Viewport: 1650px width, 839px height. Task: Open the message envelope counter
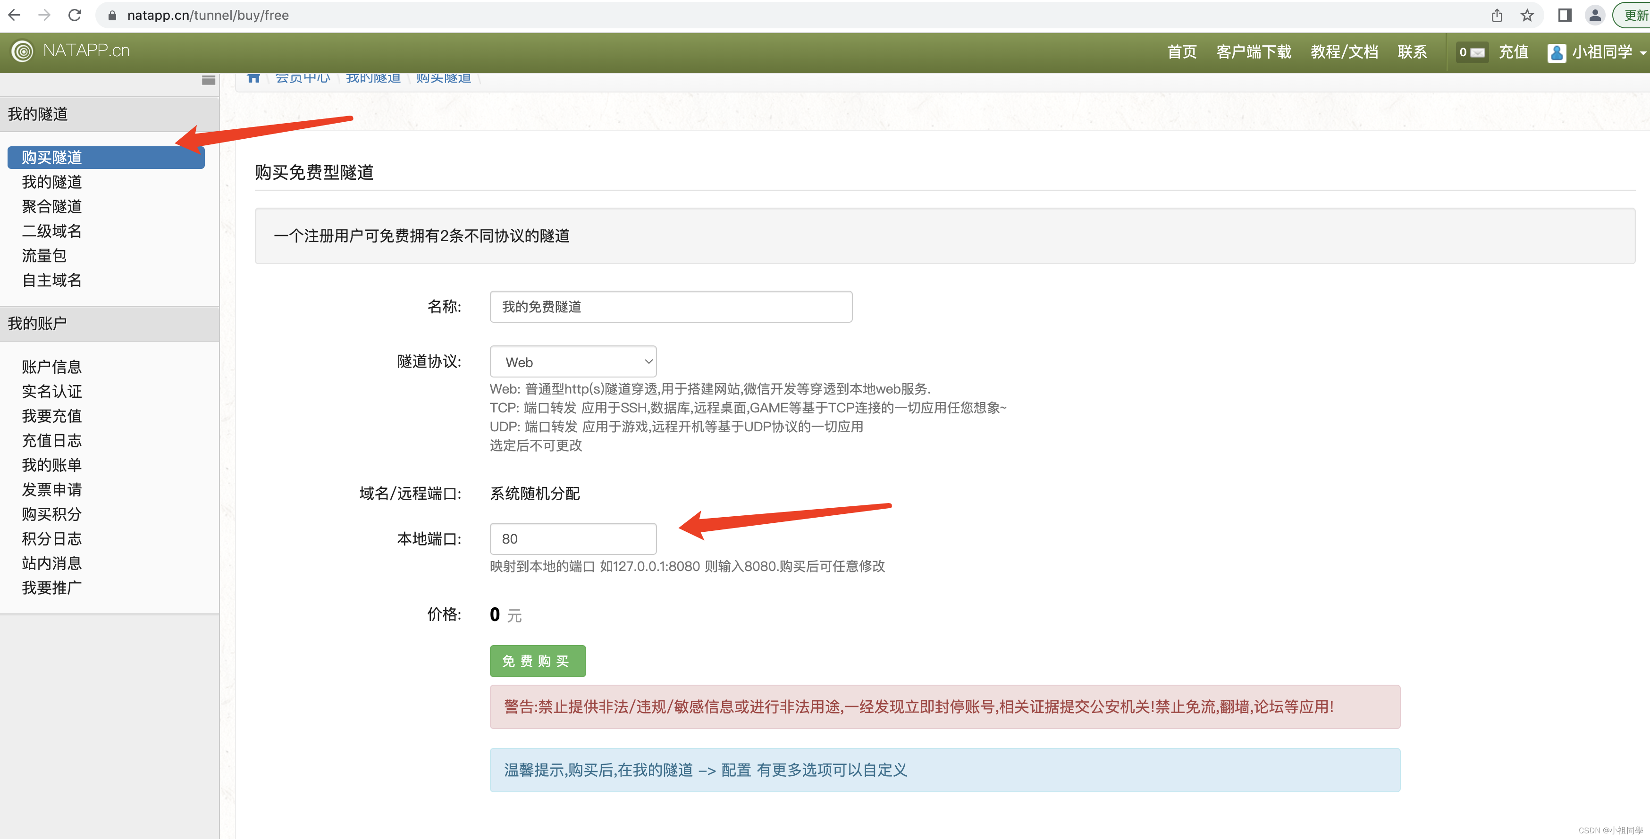pyautogui.click(x=1471, y=52)
